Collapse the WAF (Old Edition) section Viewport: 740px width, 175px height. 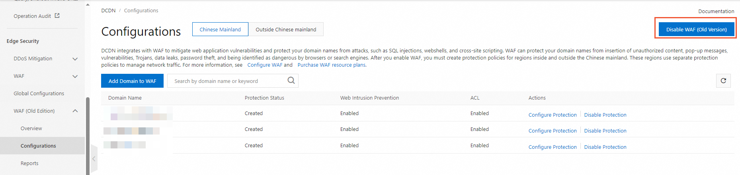coord(75,111)
